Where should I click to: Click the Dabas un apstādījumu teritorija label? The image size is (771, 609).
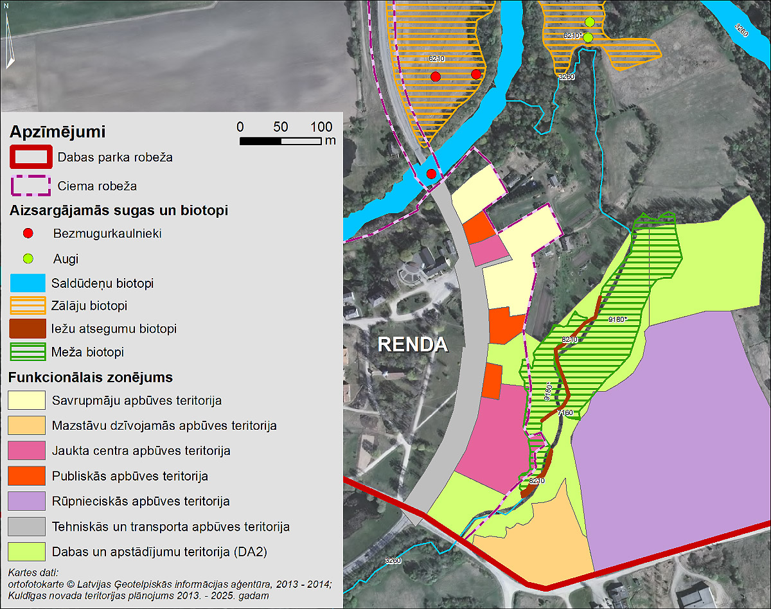point(159,552)
